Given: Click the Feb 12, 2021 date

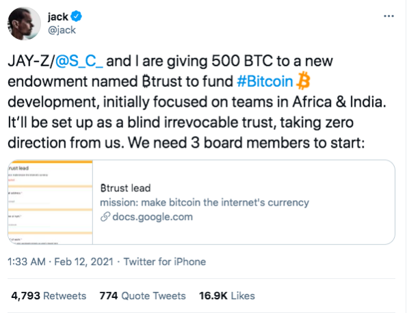Looking at the screenshot, I should pyautogui.click(x=83, y=262).
